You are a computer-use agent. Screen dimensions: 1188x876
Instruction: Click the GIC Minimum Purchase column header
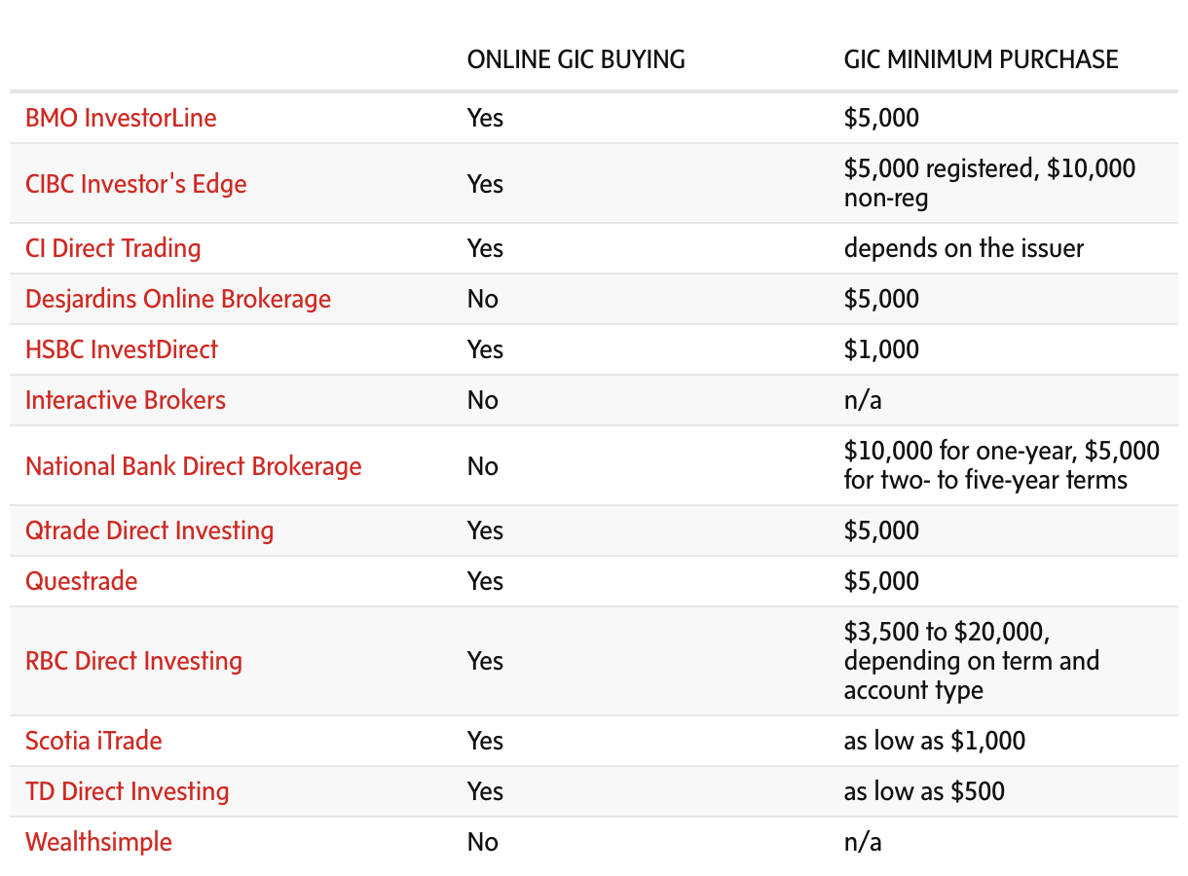(x=981, y=59)
